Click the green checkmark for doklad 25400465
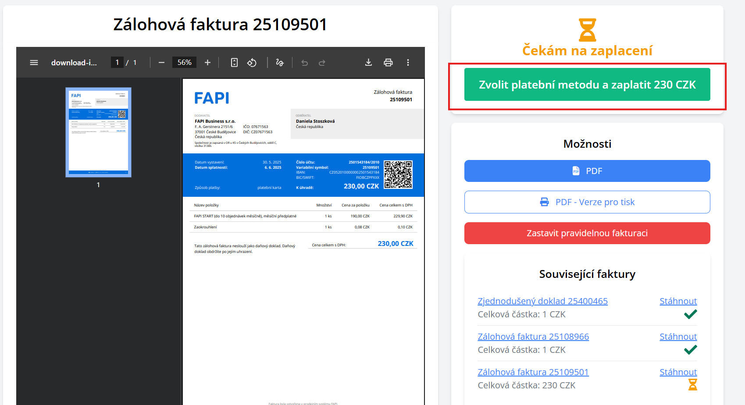745x405 pixels. pyautogui.click(x=691, y=314)
